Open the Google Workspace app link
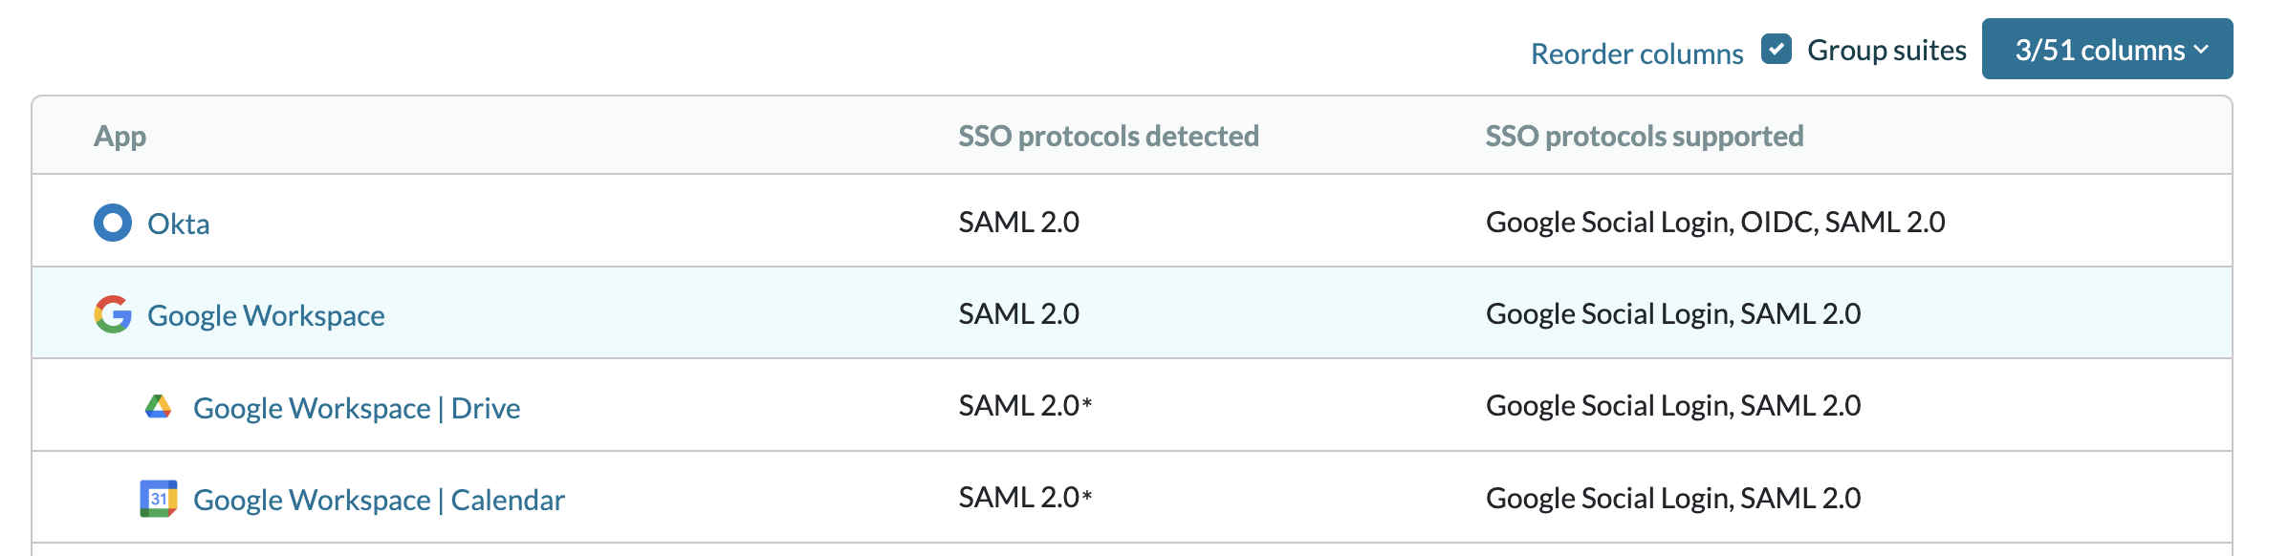 click(x=266, y=315)
